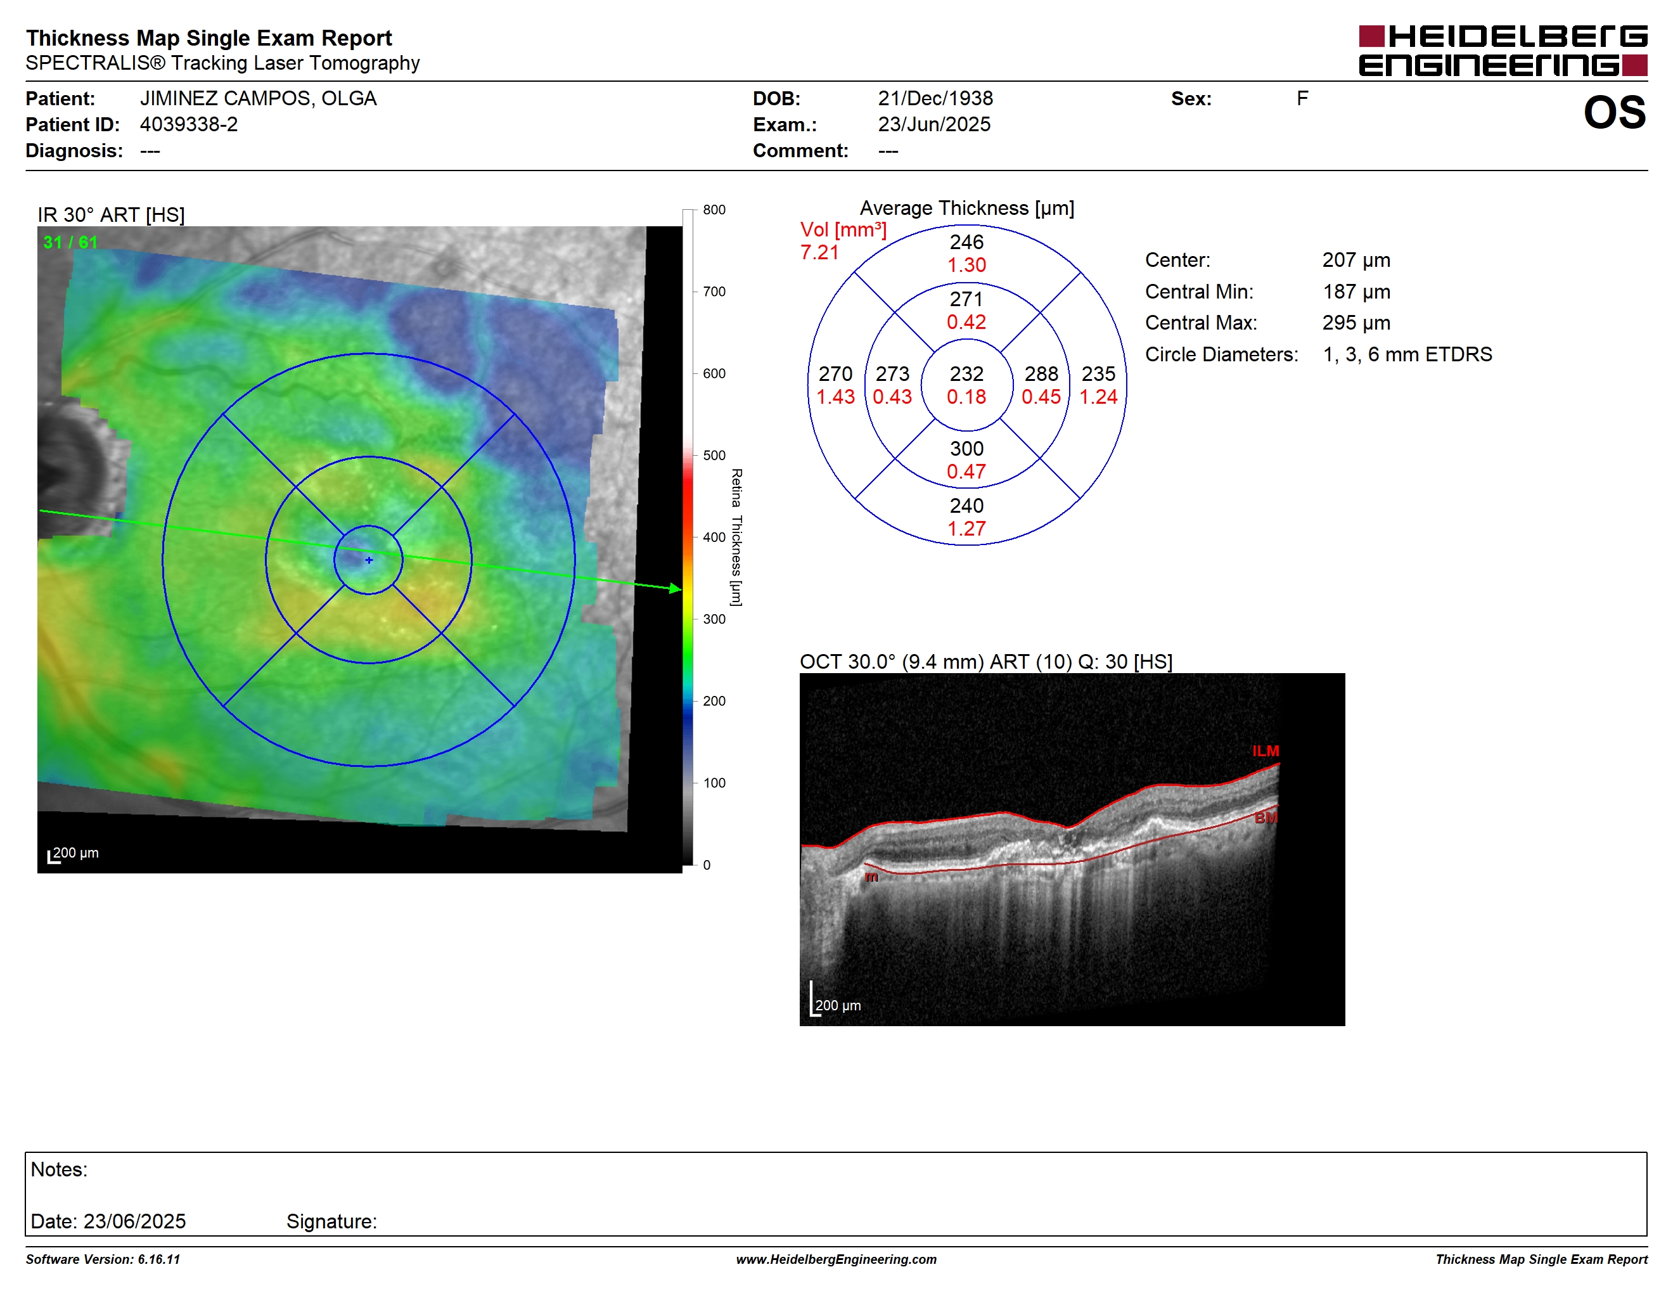The image size is (1673, 1293).
Task: Click the 31 / 61 scan counter
Action: pyautogui.click(x=70, y=242)
